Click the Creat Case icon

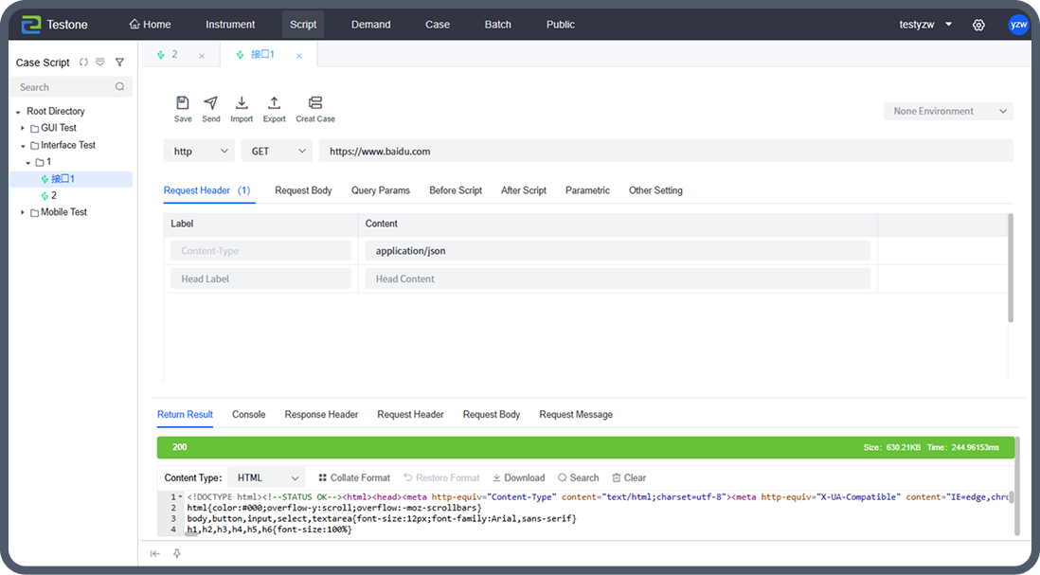pos(314,103)
